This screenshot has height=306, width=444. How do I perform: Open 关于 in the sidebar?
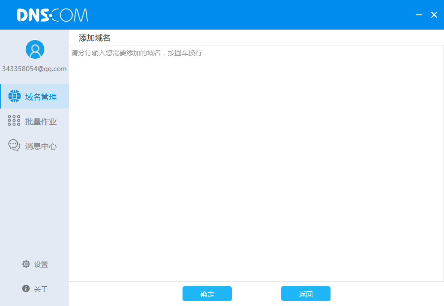pyautogui.click(x=35, y=289)
